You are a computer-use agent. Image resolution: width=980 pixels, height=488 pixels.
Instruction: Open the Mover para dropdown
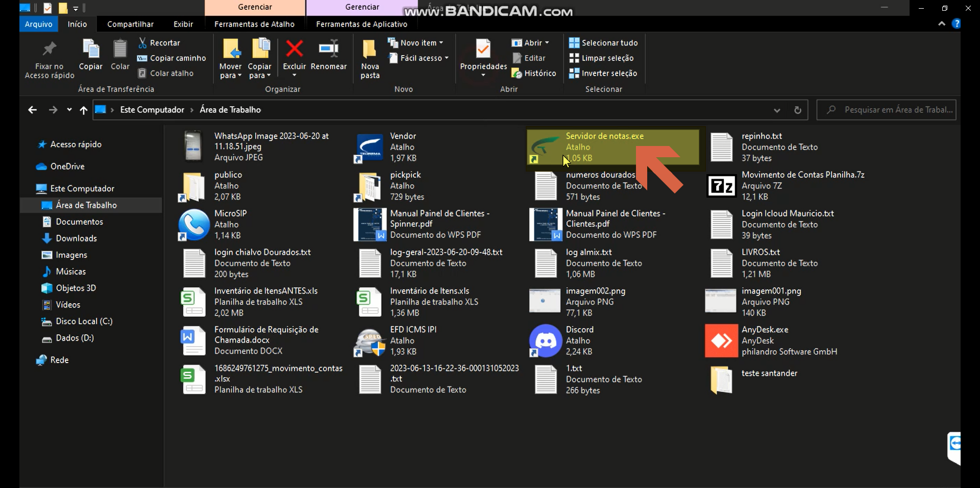click(230, 71)
